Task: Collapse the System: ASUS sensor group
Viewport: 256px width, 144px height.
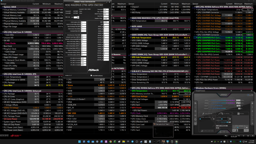Action: pos(1,7)
